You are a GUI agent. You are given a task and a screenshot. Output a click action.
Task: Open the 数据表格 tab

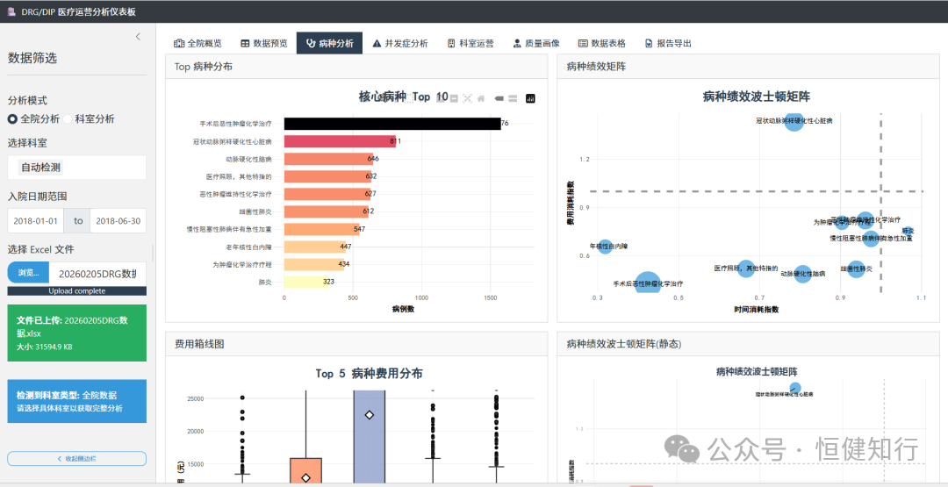click(602, 43)
